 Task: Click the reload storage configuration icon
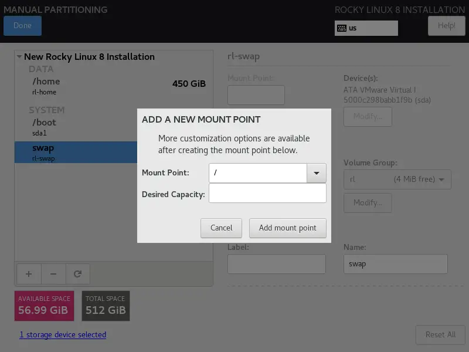[78, 274]
